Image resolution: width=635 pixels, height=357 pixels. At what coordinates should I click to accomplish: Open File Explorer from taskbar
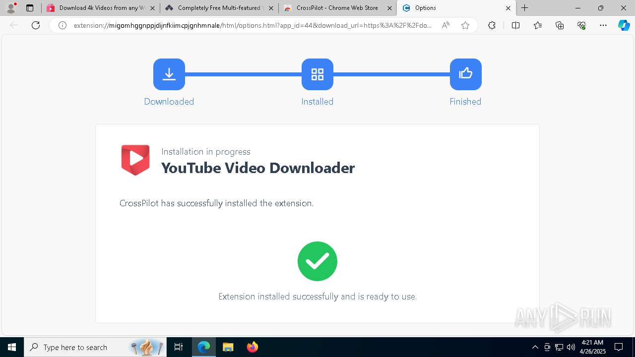click(x=228, y=347)
